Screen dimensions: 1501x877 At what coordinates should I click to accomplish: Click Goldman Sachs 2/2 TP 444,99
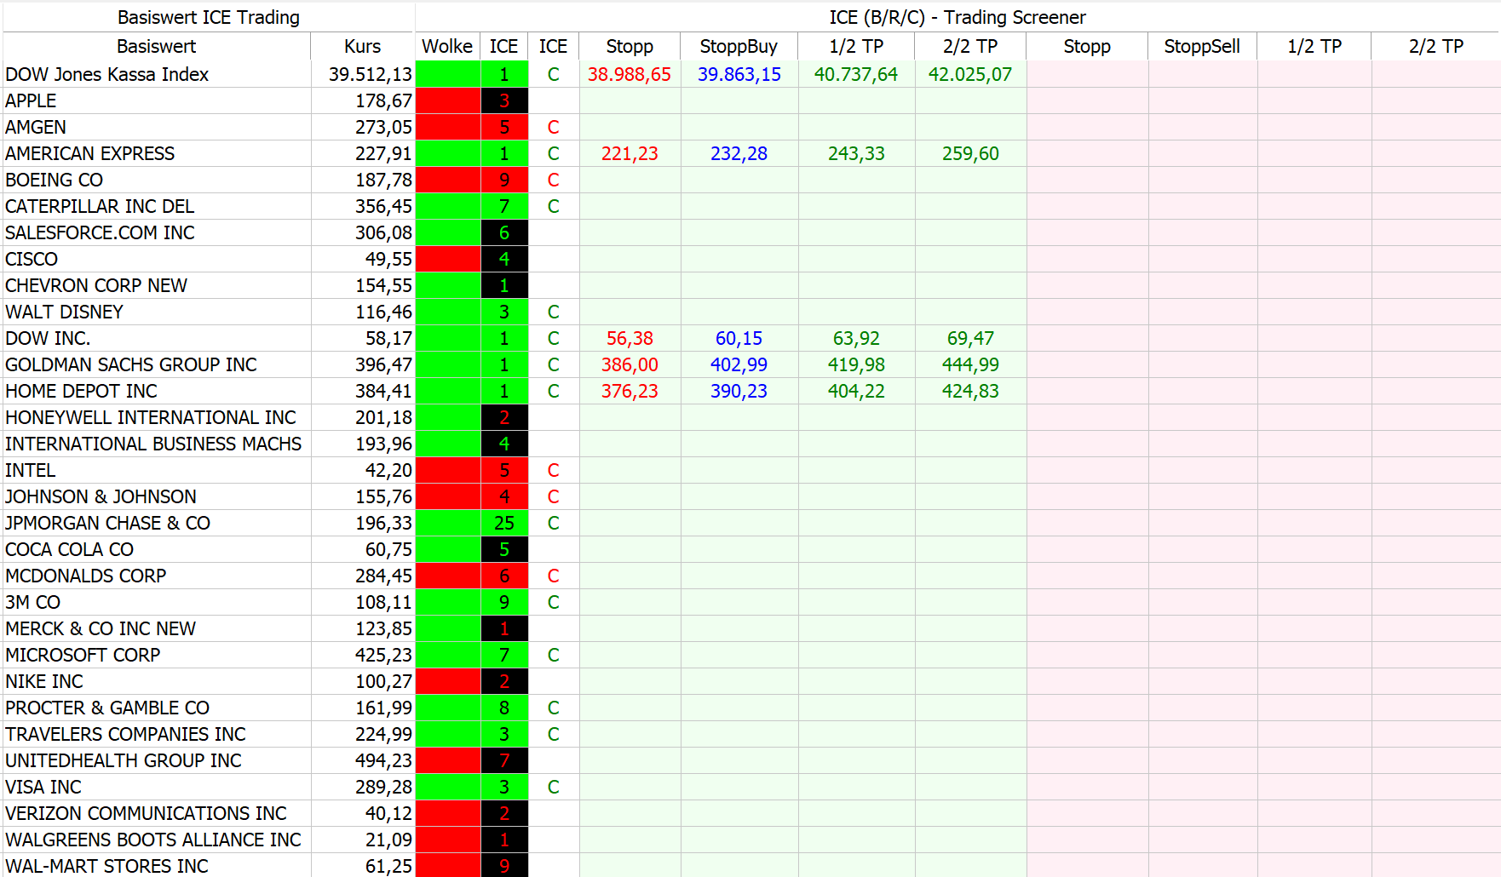970,364
